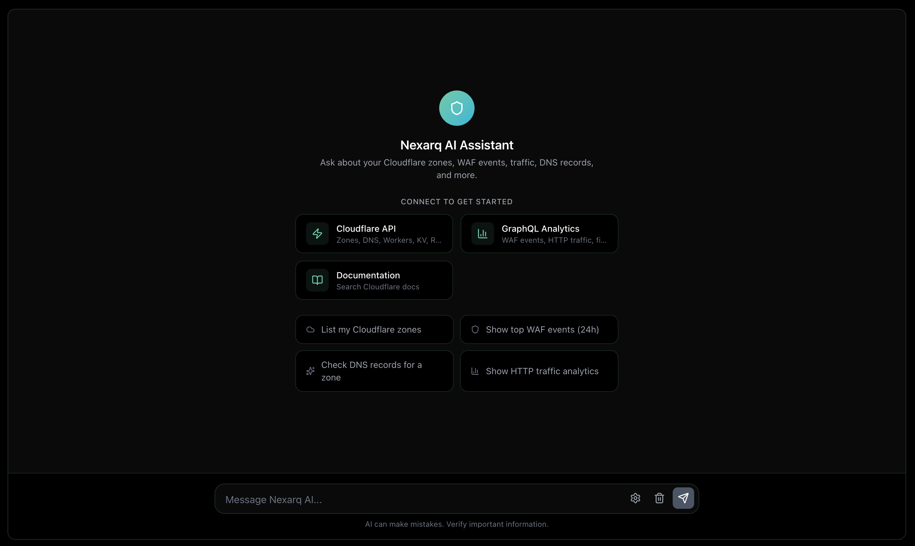
Task: Click the shield logo above Nexarq AI Assistant
Action: click(457, 108)
